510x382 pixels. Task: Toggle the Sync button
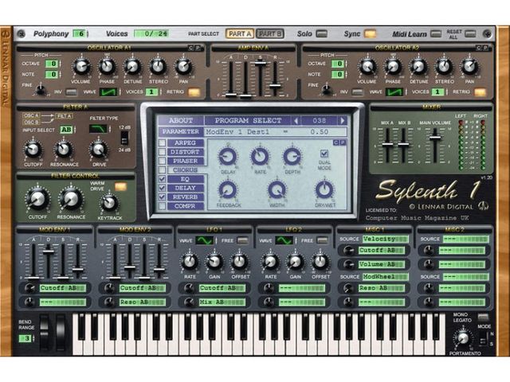tap(370, 33)
